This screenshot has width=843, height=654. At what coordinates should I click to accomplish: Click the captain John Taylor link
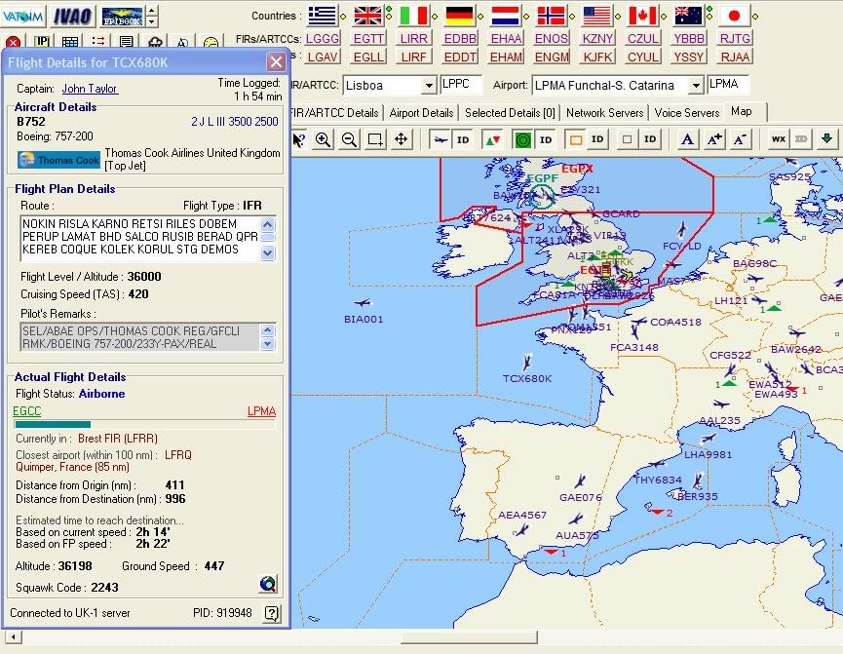90,89
